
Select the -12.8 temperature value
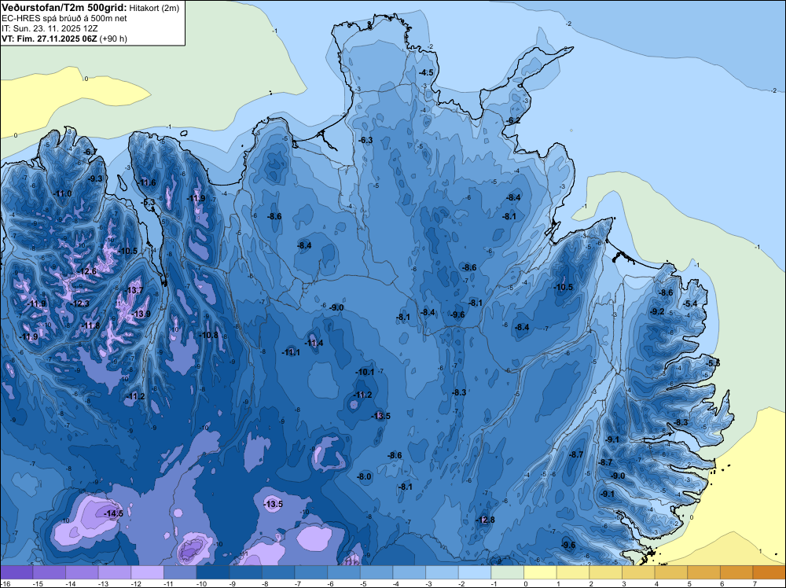(x=485, y=520)
